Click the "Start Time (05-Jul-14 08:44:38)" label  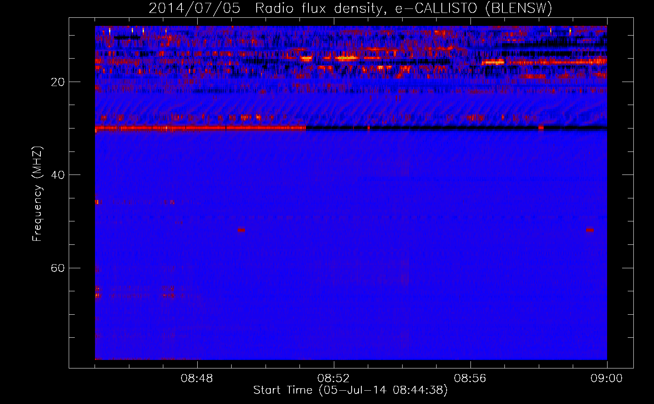coord(350,390)
